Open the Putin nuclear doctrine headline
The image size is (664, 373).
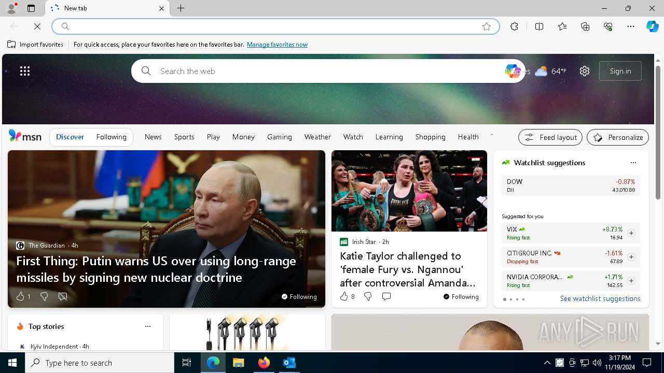point(156,269)
